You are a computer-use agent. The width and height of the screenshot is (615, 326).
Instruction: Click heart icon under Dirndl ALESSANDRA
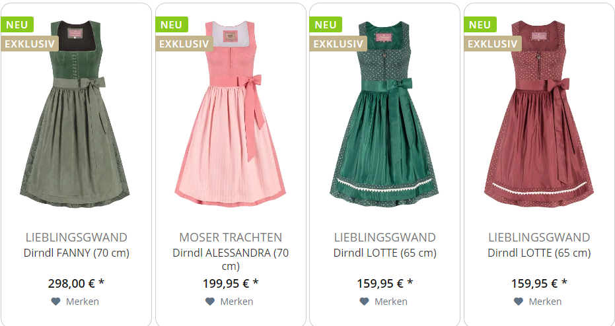[210, 302]
